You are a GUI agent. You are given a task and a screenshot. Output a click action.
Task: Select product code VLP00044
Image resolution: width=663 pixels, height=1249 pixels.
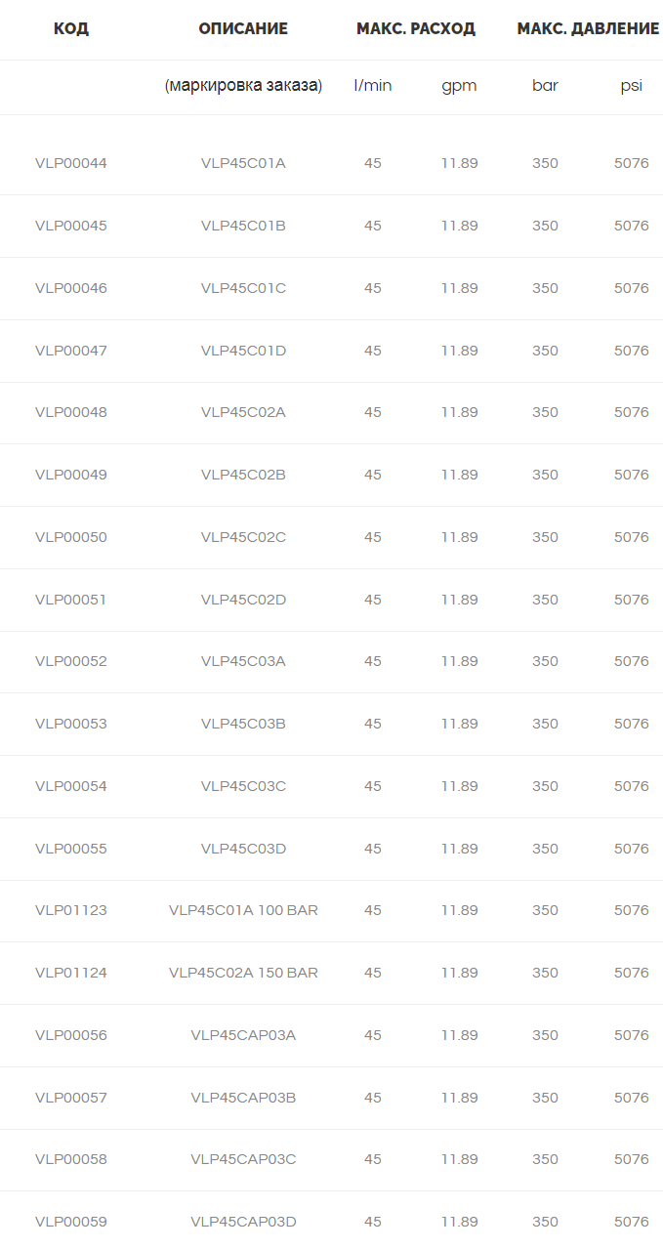pos(71,163)
